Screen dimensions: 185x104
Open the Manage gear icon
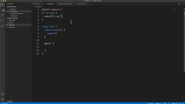3,99
